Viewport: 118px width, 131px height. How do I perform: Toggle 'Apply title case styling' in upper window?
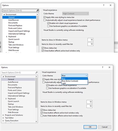tap(45, 17)
